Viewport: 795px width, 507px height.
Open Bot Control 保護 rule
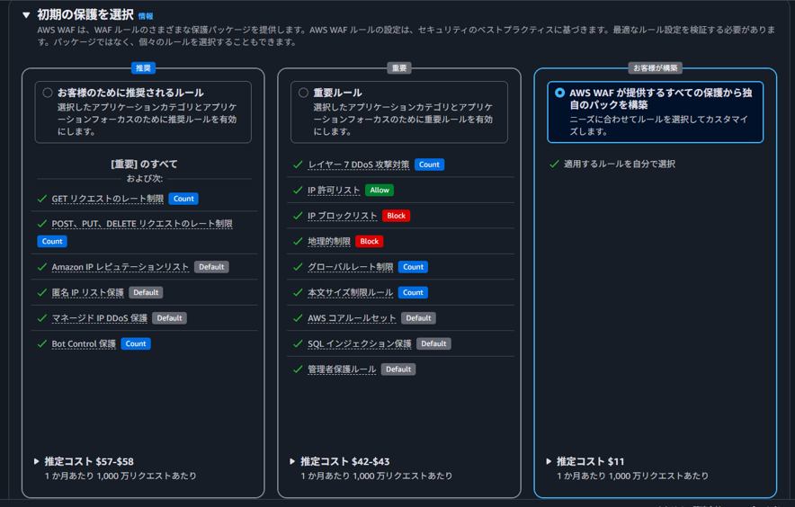click(x=84, y=343)
